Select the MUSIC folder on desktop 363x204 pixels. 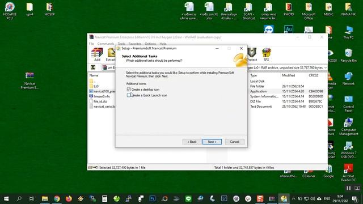[x=328, y=9]
